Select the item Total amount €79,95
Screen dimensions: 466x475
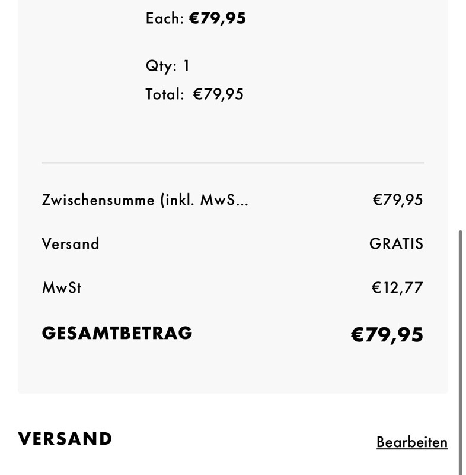pos(218,94)
